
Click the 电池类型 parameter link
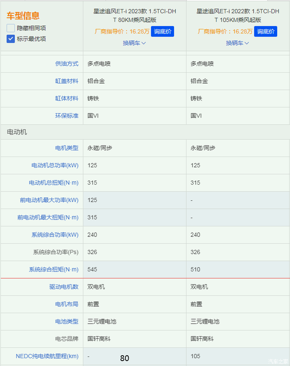(x=67, y=322)
